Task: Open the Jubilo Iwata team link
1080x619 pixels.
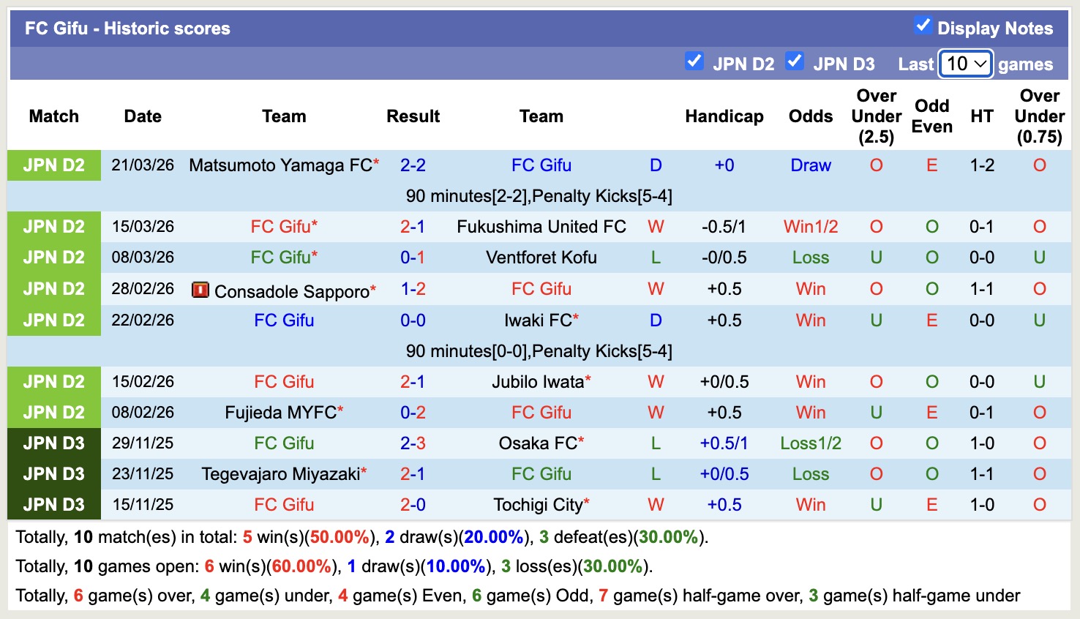Action: pos(538,382)
